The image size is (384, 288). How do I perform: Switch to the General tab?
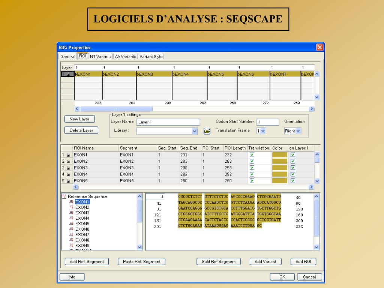(67, 57)
